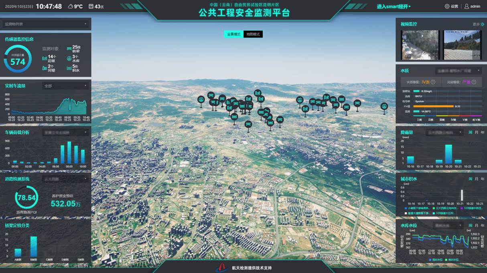The height and width of the screenshot is (273, 487).
Task: Open the left video surveillance thumbnail
Action: click(420, 45)
